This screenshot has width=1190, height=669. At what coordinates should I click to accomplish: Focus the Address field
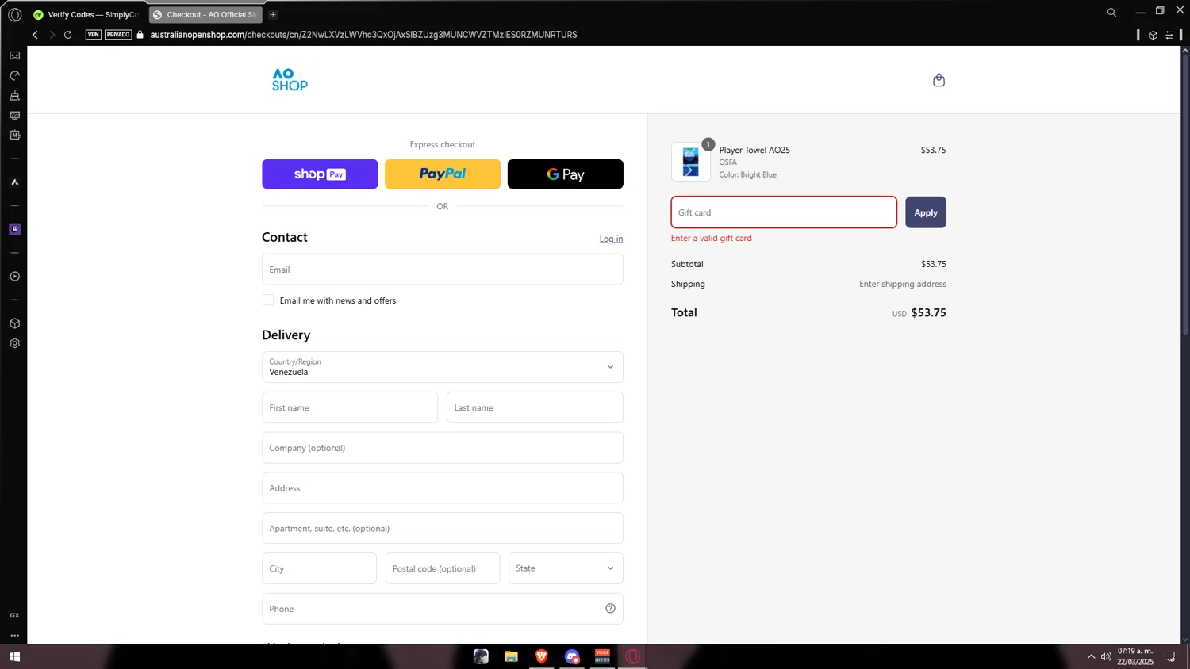click(443, 488)
